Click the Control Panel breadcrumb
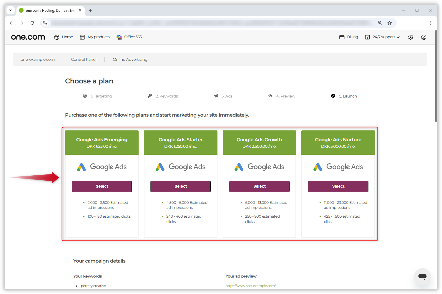Viewport: 442px width, 294px height. coord(84,59)
